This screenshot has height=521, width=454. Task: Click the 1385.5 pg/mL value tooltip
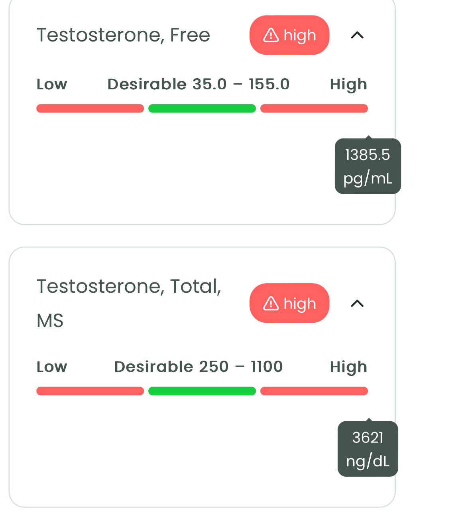click(x=368, y=166)
